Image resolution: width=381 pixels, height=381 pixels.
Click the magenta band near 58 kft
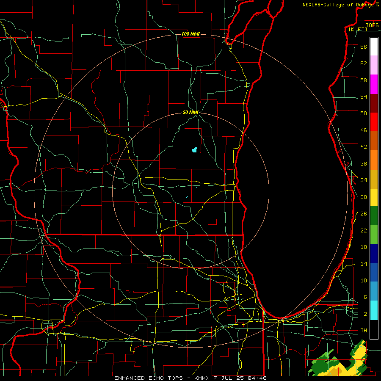(x=374, y=84)
